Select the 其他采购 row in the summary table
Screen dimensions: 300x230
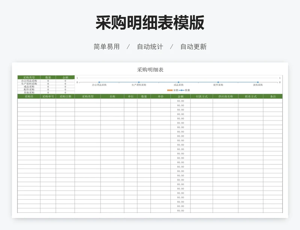(x=46, y=92)
